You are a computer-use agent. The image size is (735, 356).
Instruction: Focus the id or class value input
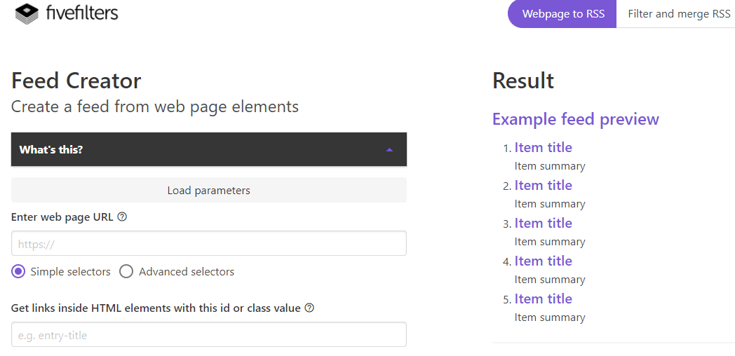click(208, 335)
